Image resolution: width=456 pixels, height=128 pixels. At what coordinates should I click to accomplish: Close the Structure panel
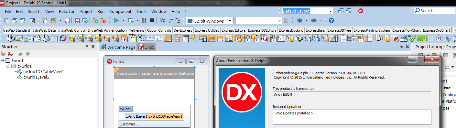pyautogui.click(x=93, y=47)
